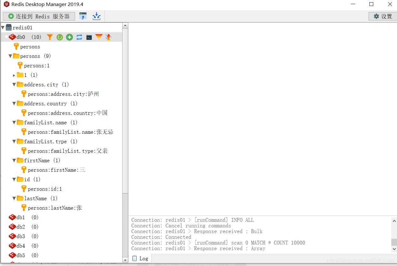The image size is (397, 266).
Task: Click the flush database warning icon on db0
Action: tap(109, 37)
